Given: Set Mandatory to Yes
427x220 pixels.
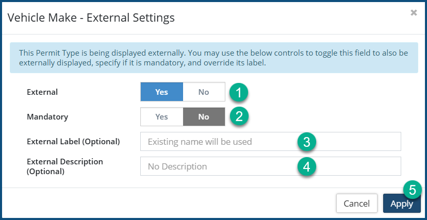Looking at the screenshot, I should (x=161, y=117).
